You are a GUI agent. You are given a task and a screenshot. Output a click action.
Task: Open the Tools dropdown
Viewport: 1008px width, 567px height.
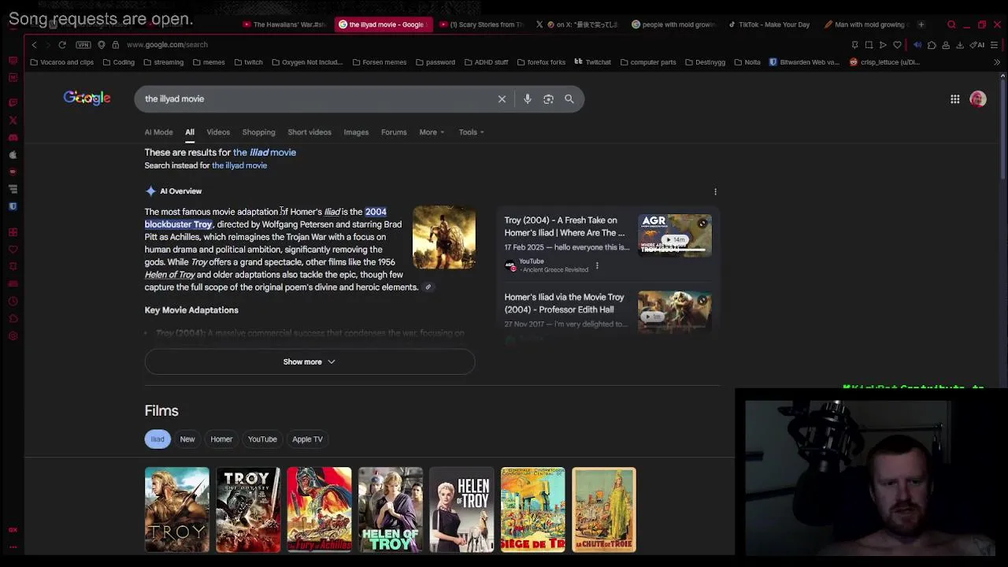tap(471, 132)
